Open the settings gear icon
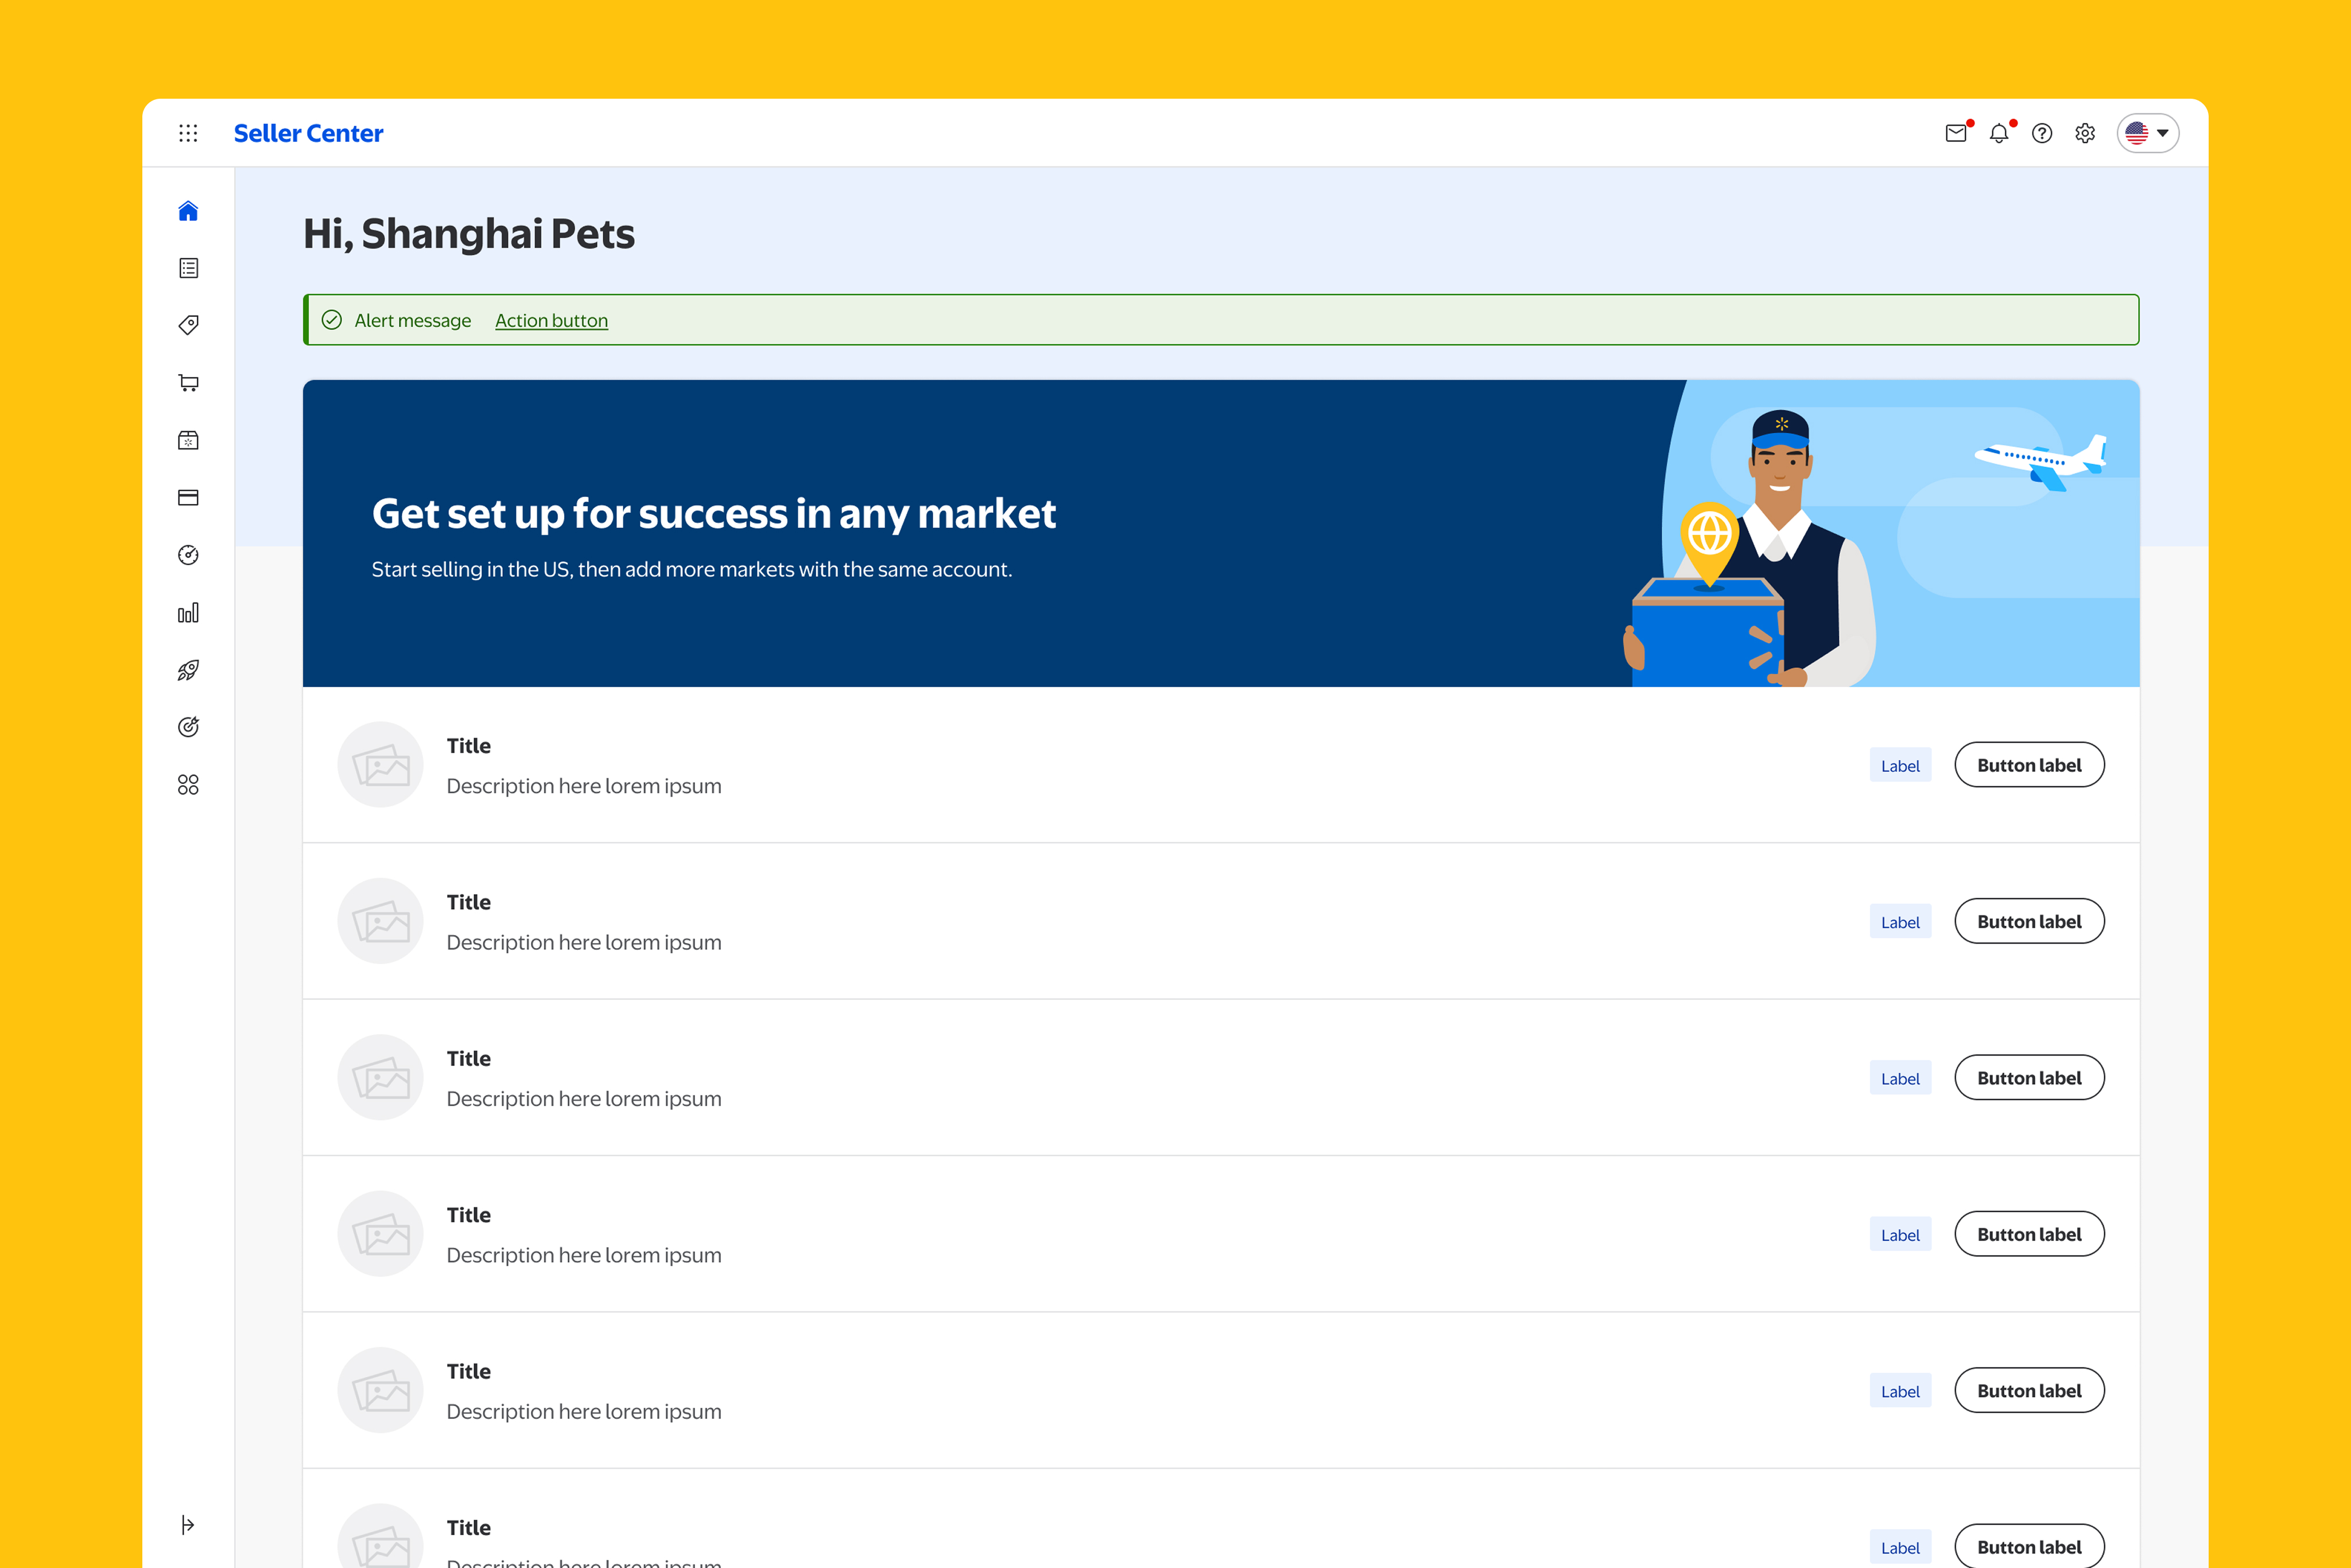This screenshot has height=1568, width=2351. [2085, 133]
